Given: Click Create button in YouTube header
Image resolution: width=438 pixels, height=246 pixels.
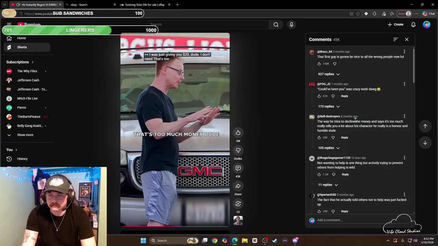Looking at the screenshot, I should click(x=396, y=25).
